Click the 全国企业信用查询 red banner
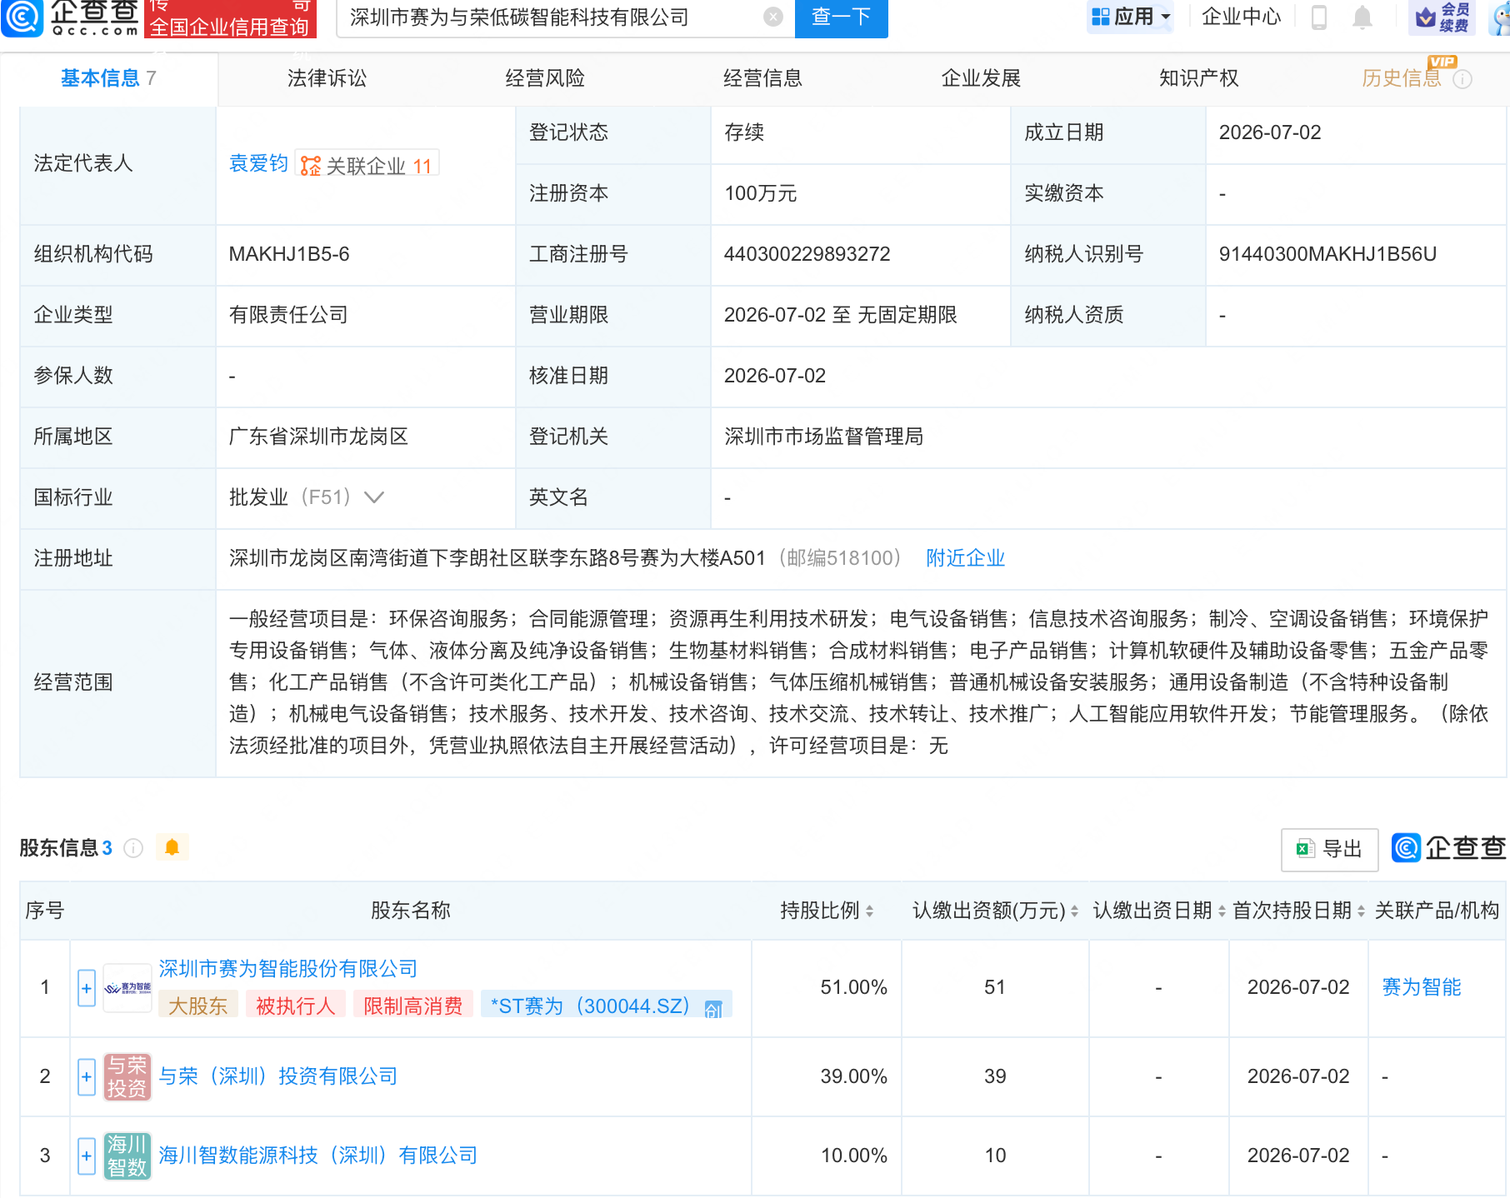 (231, 18)
